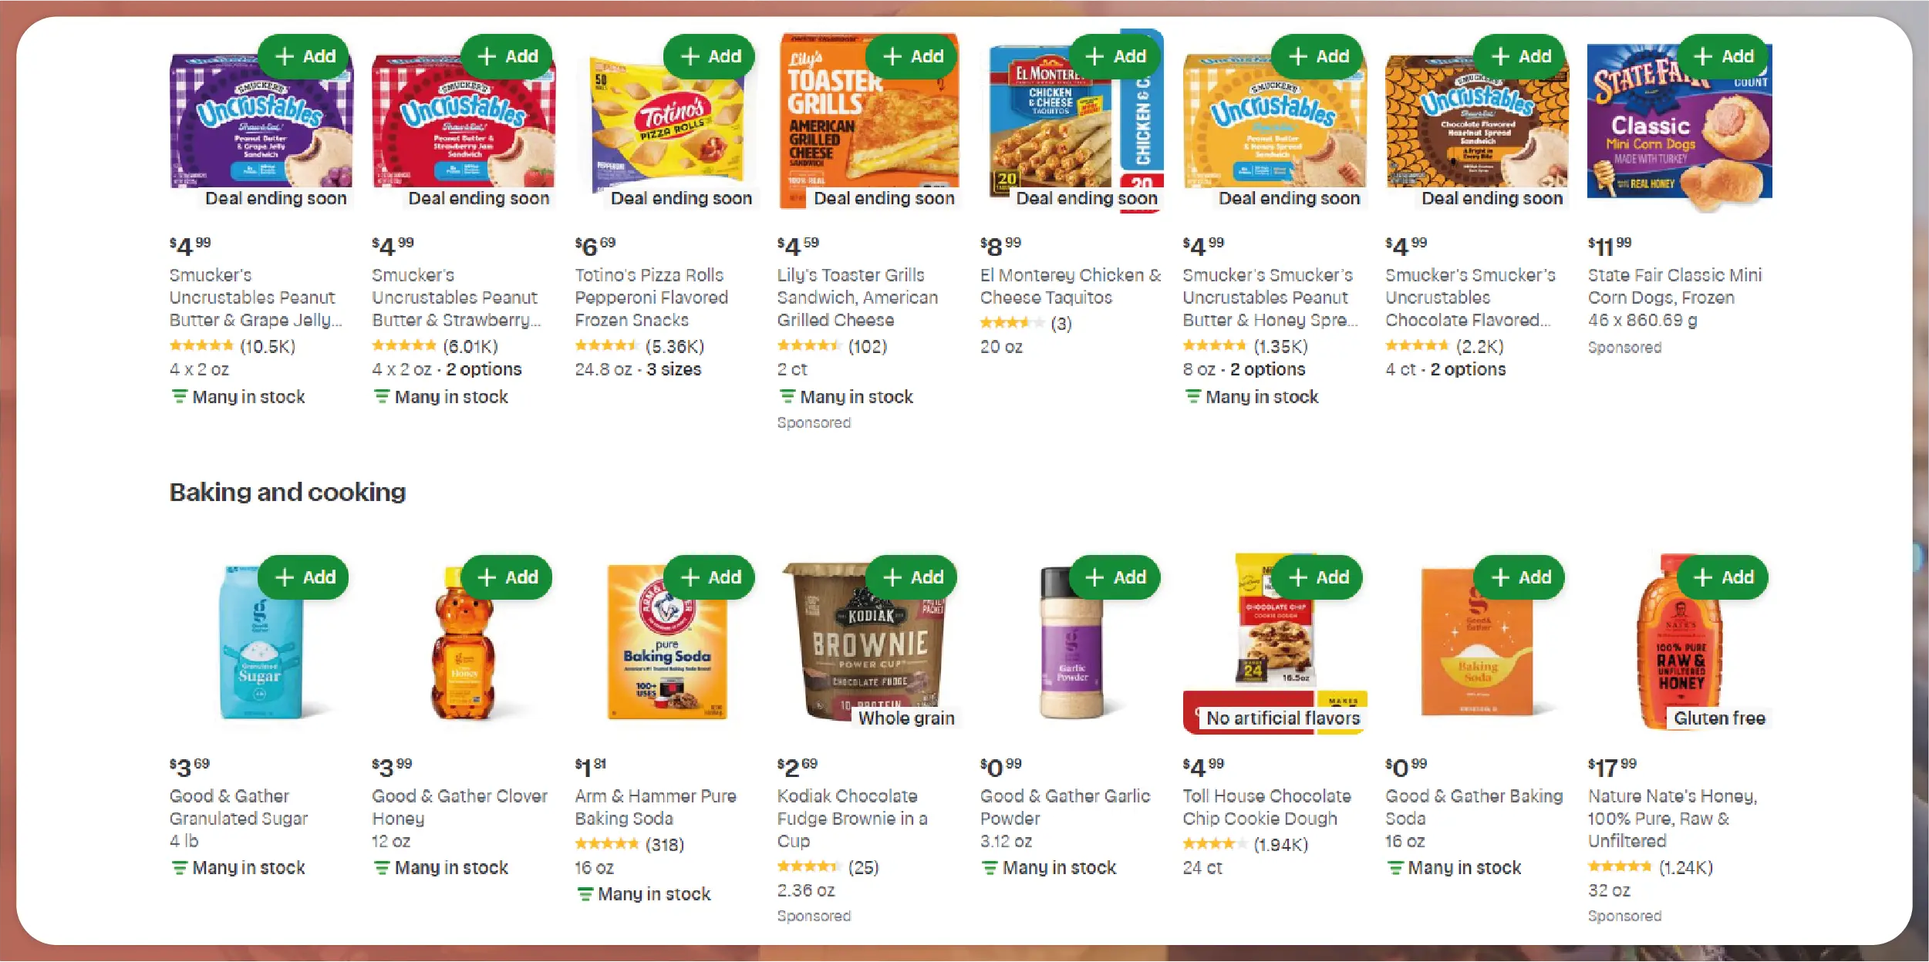Image resolution: width=1929 pixels, height=962 pixels.
Task: Show 3 sizes for Totino's Pizza Rolls
Action: click(x=673, y=369)
